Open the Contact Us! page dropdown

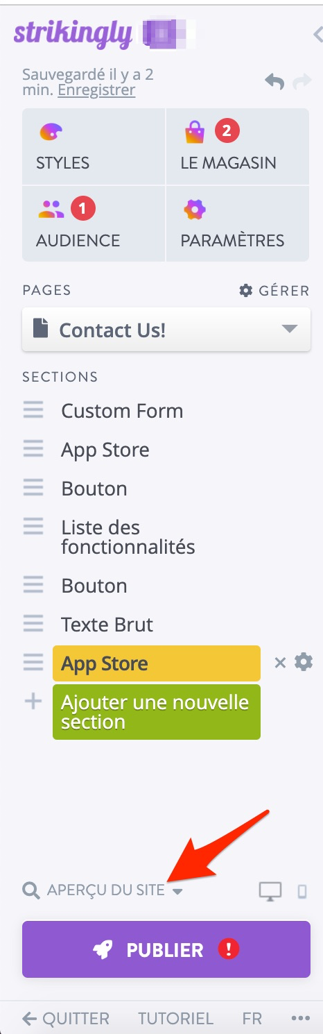(x=166, y=330)
